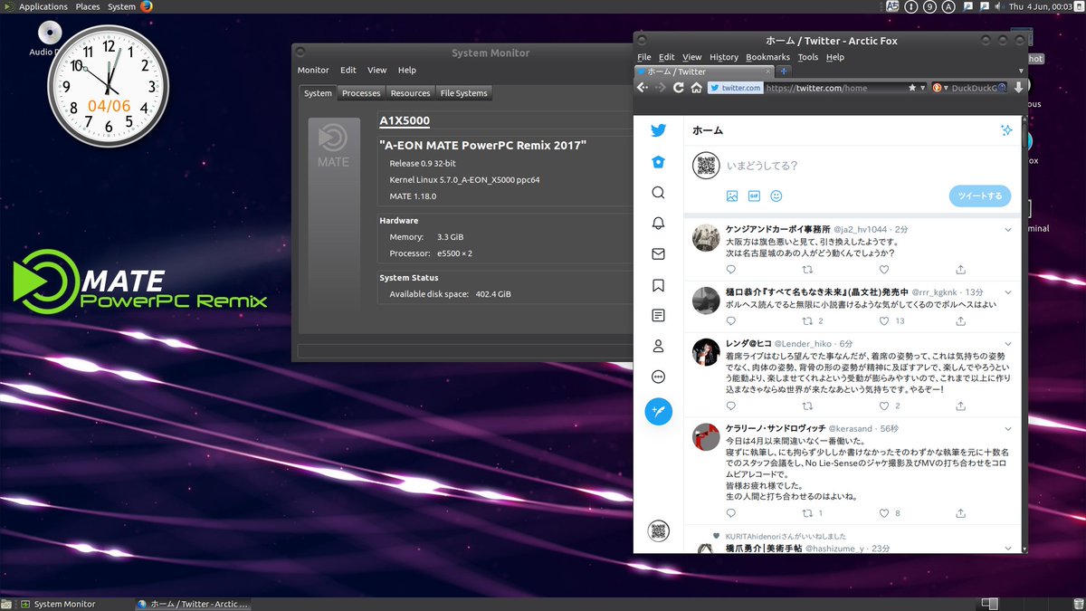Open search engine selector dropdown
This screenshot has height=611, width=1086.
[940, 88]
